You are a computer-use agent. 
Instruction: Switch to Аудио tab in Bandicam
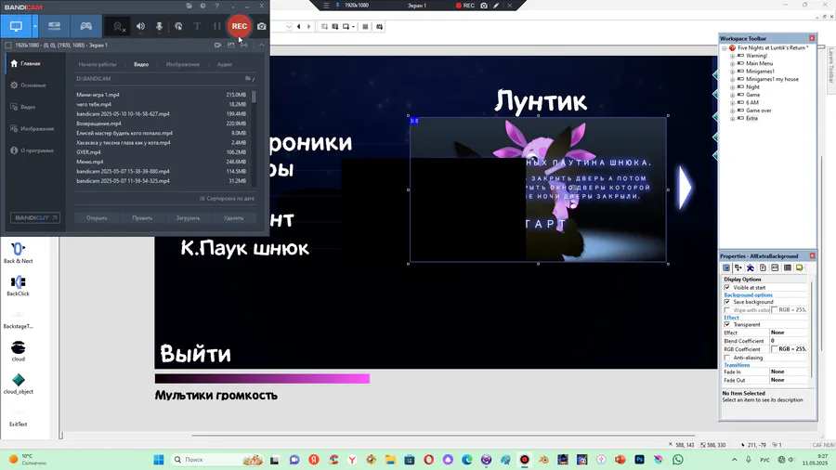click(x=225, y=64)
